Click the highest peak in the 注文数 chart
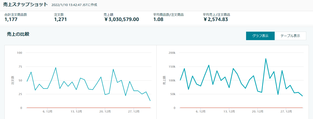Screen dimensions: 313x119 coord(56,68)
